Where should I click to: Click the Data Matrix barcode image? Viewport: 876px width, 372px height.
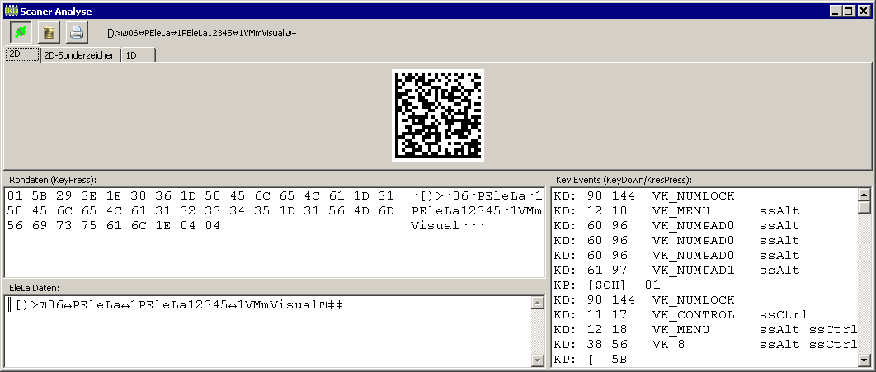click(437, 115)
